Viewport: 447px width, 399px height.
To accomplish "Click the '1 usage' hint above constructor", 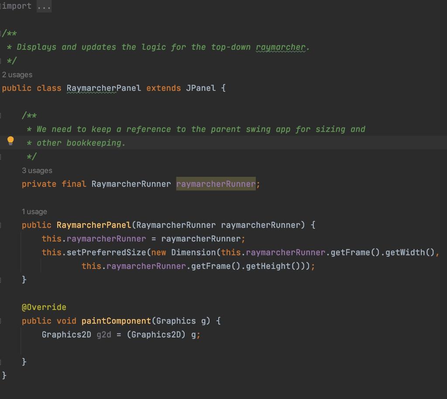I will [34, 212].
